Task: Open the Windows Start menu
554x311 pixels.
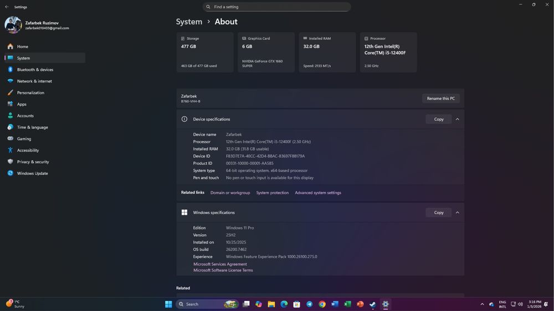Action: pyautogui.click(x=168, y=304)
